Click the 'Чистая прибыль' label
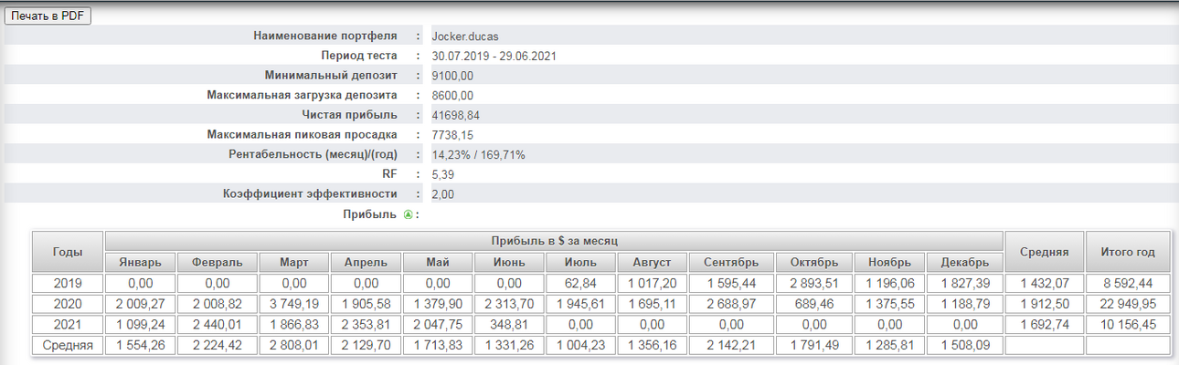This screenshot has width=1179, height=365. click(349, 115)
